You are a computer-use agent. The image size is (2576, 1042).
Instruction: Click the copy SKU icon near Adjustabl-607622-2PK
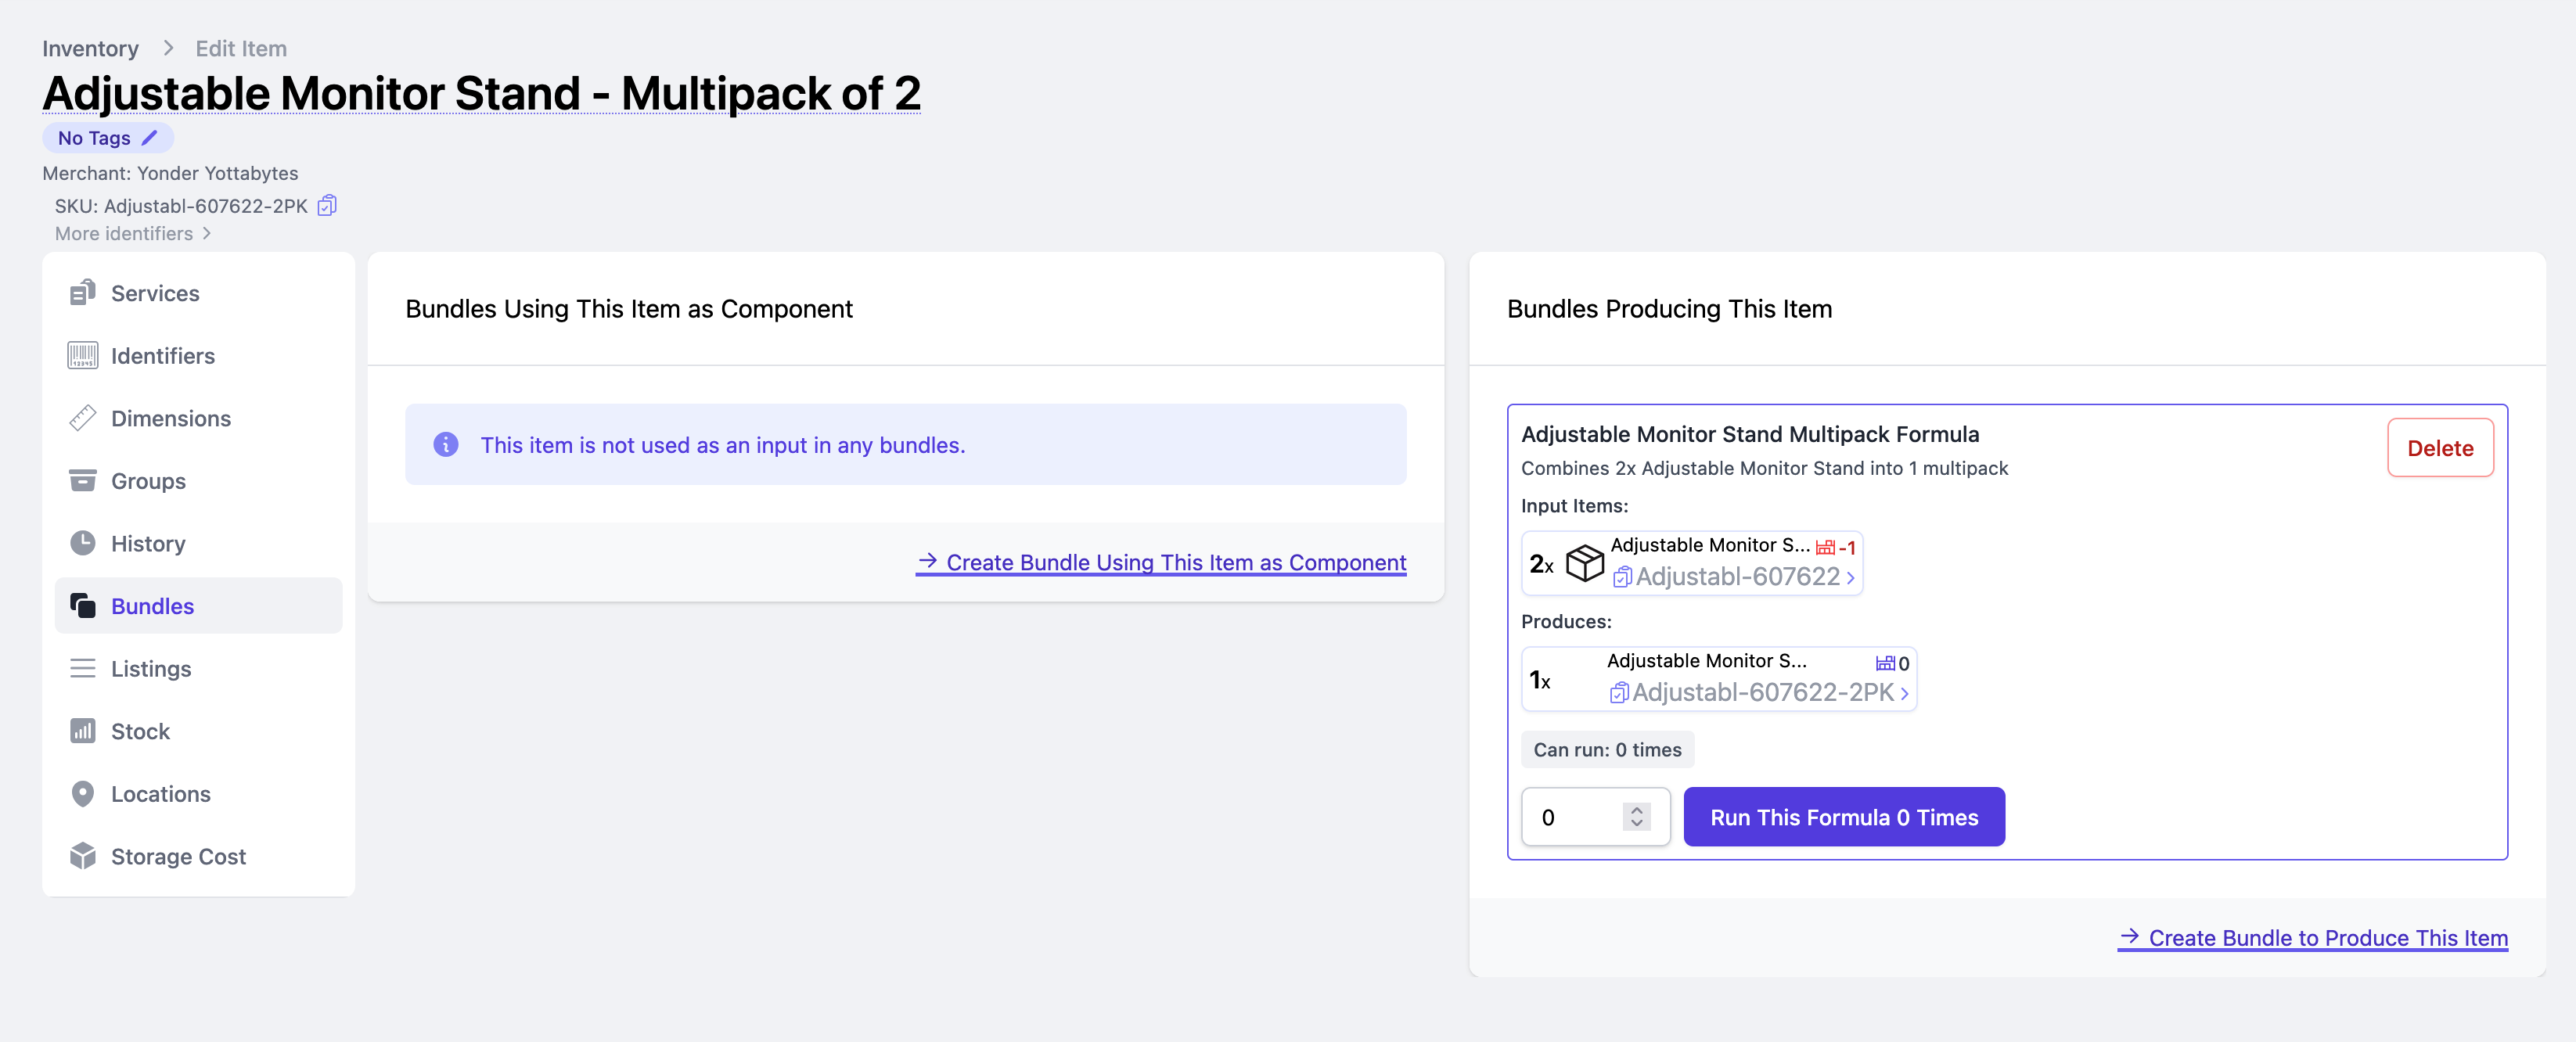coord(327,206)
